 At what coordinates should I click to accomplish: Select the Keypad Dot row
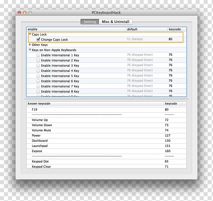106,161
